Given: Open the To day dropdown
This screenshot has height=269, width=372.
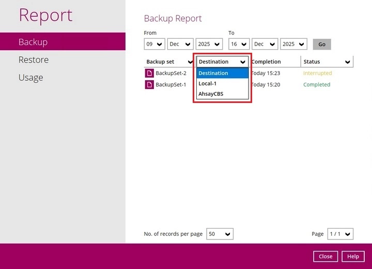Looking at the screenshot, I should click(x=239, y=44).
